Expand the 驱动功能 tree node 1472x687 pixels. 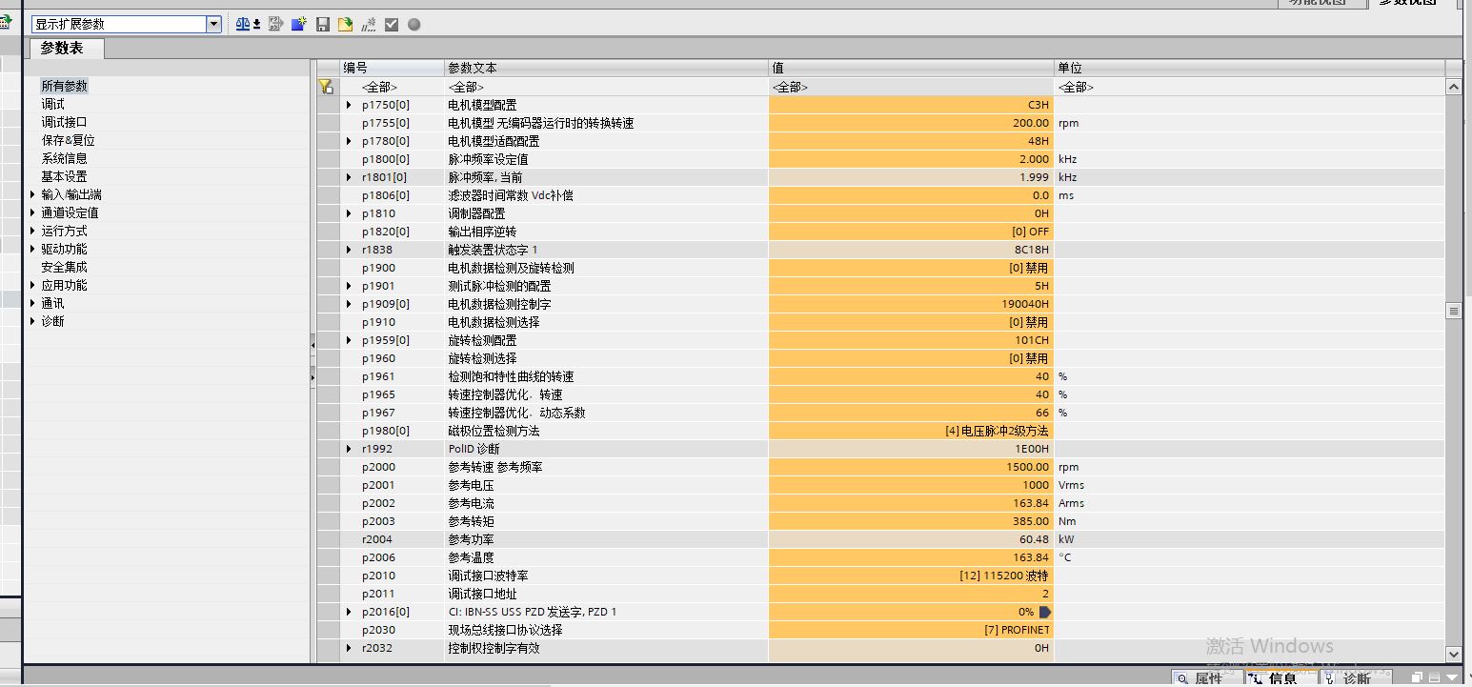33,249
